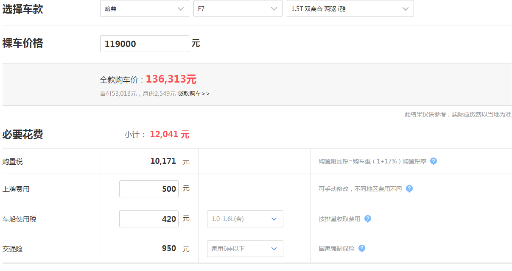Click the 购置附加税 formula description
The width and height of the screenshot is (512, 271).
(373, 161)
